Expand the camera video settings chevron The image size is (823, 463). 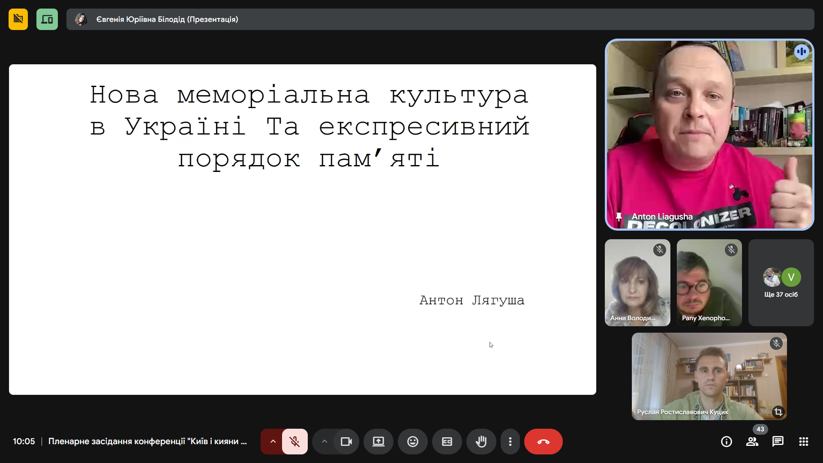(324, 442)
